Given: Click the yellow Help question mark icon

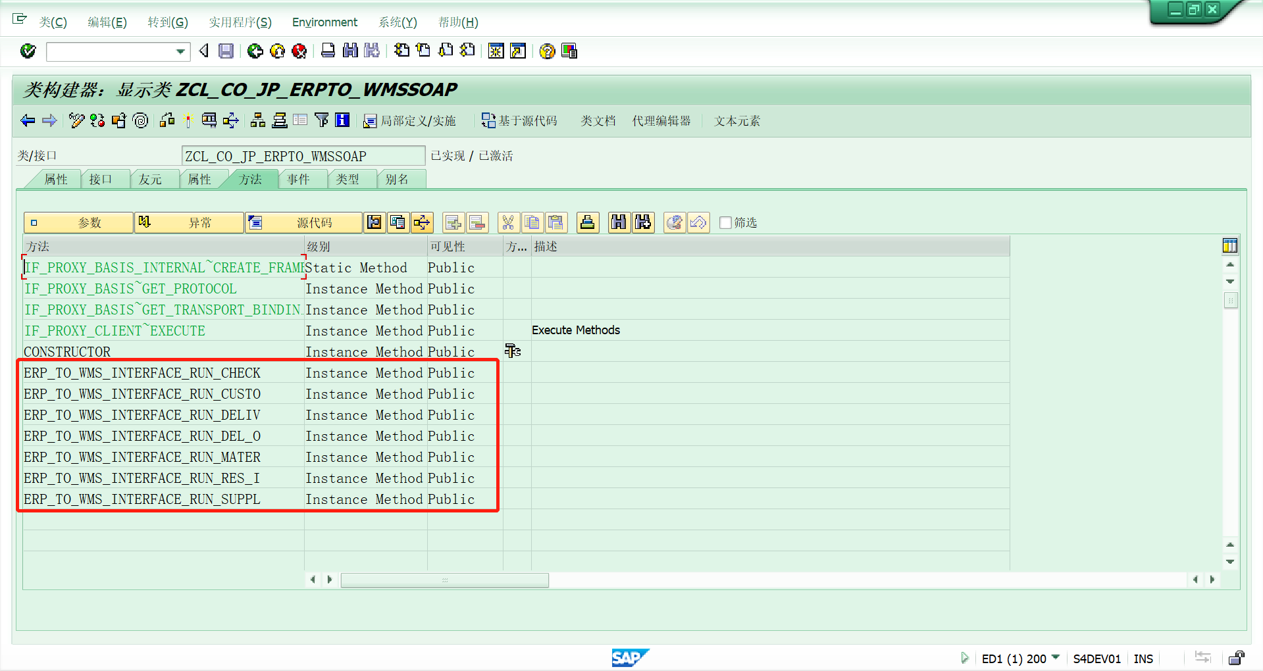Looking at the screenshot, I should pos(547,51).
